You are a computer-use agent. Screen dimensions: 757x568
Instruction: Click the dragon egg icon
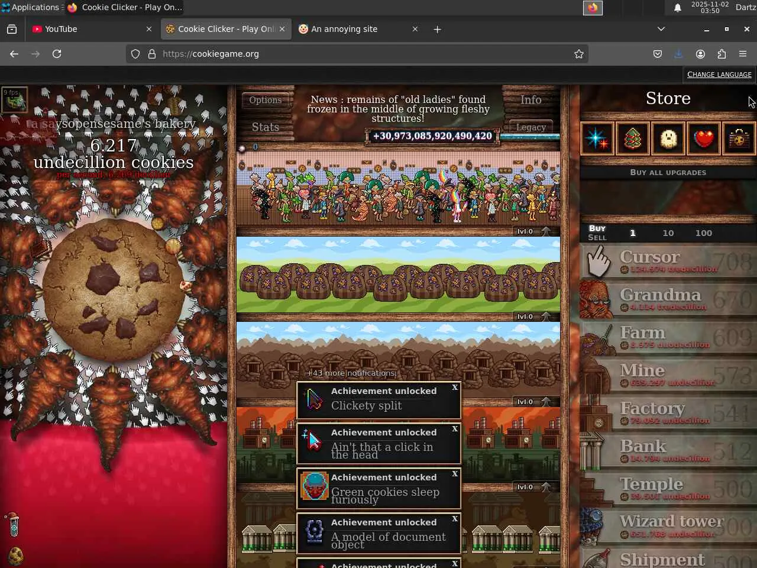pos(15,556)
